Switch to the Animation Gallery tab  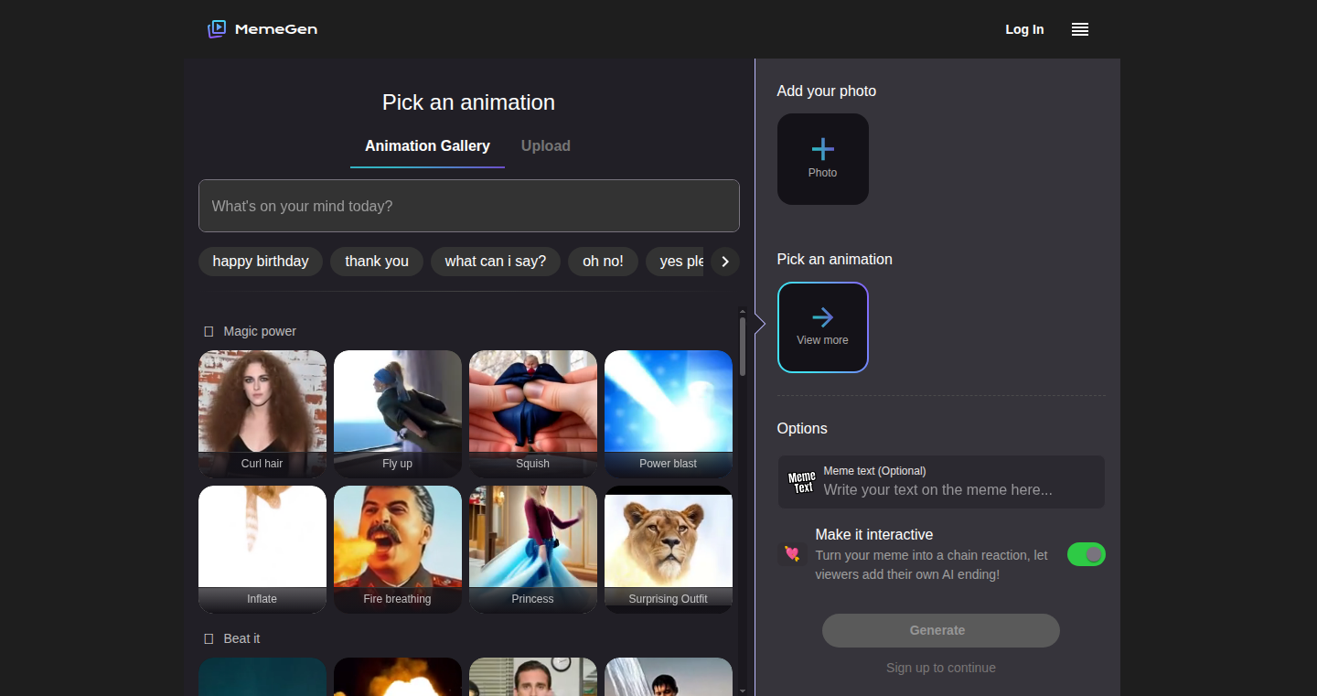(x=427, y=146)
